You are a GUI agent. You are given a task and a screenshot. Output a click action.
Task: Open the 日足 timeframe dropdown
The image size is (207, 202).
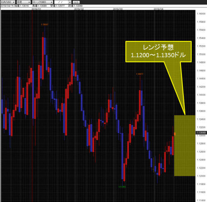pyautogui.click(x=24, y=2)
